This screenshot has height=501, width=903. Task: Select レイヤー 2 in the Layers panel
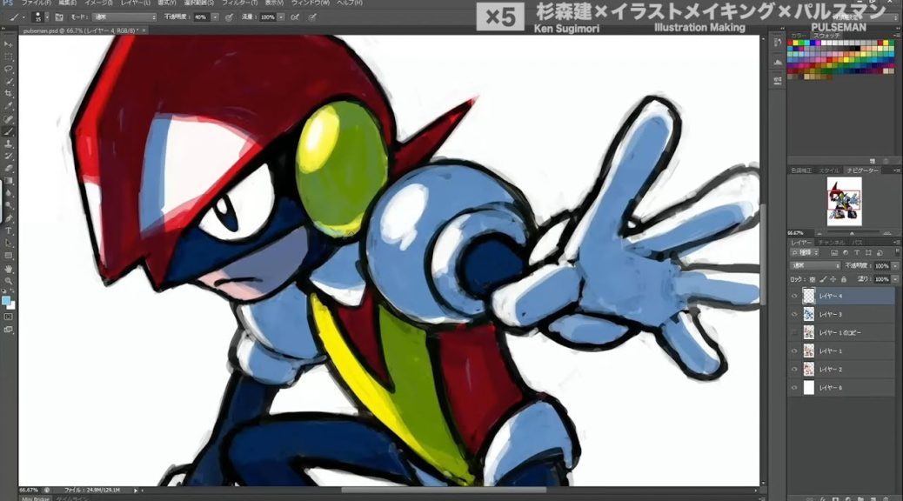point(835,368)
